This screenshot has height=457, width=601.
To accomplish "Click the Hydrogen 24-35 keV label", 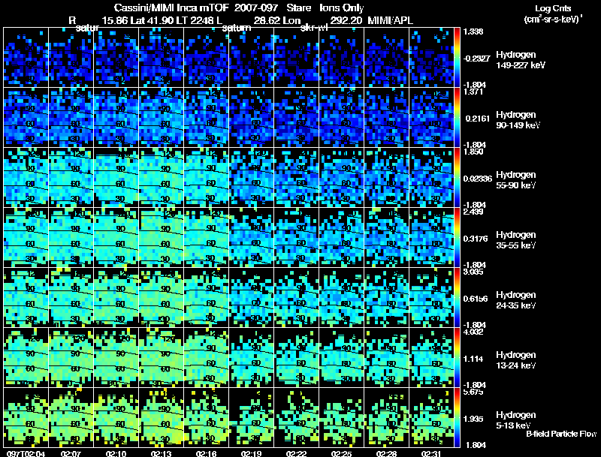I will pyautogui.click(x=516, y=300).
